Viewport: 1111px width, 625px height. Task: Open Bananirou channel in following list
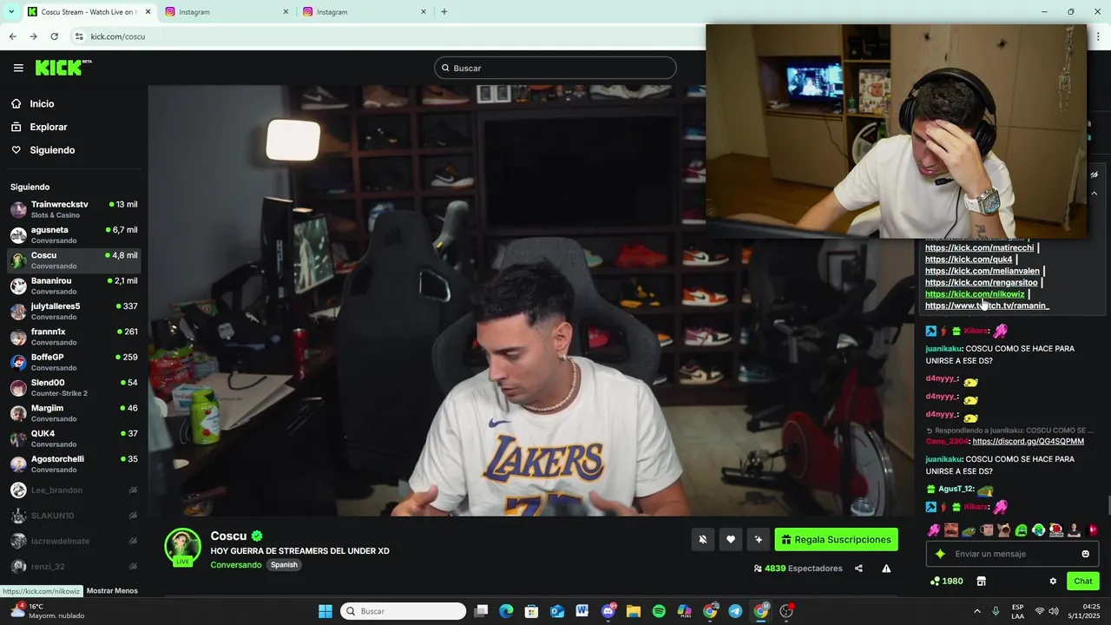(x=74, y=286)
